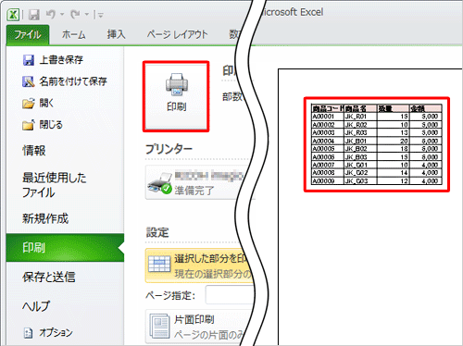This screenshot has height=346, width=463.
Task: Open the Redo history dropdown arrow
Action: pos(87,14)
